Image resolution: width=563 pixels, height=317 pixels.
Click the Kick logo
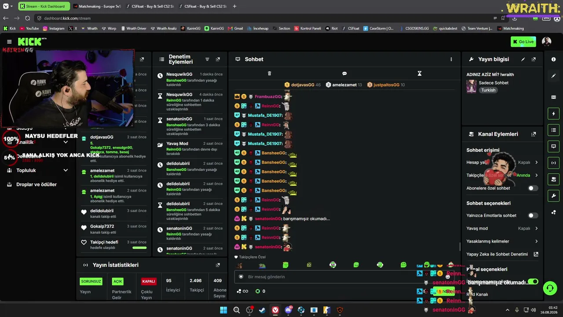coord(30,42)
